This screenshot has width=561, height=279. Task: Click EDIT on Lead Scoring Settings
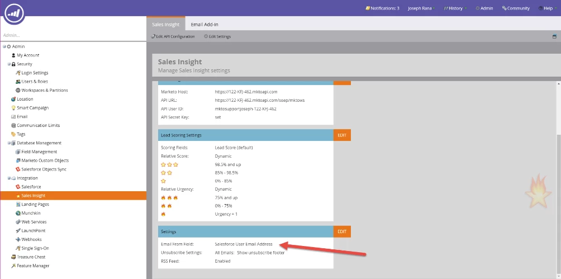[342, 135]
